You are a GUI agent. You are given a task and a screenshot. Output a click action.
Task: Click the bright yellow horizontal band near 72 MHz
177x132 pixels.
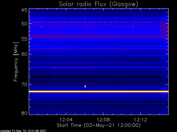[x=99, y=92]
